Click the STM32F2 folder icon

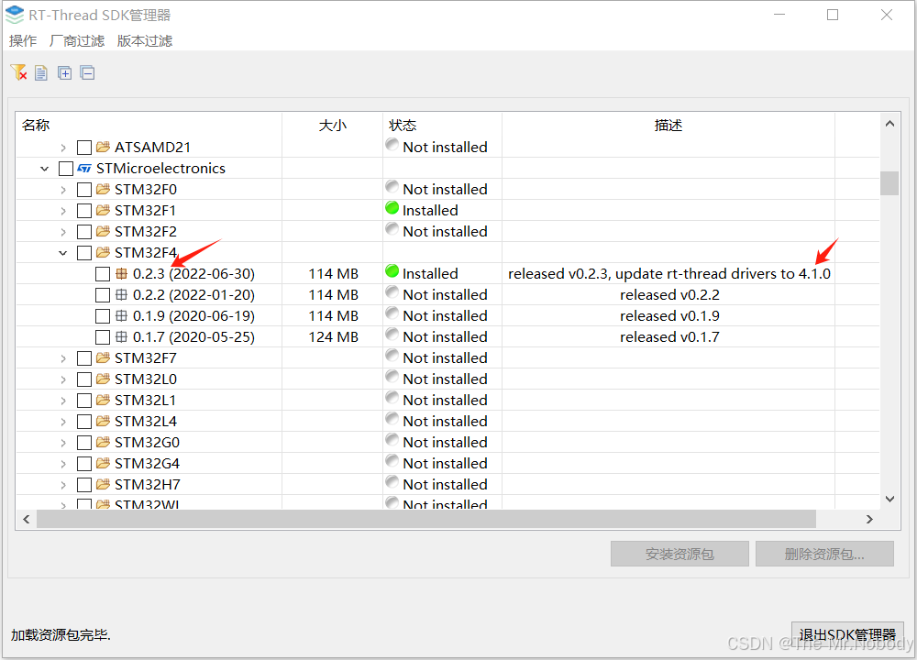pos(103,231)
